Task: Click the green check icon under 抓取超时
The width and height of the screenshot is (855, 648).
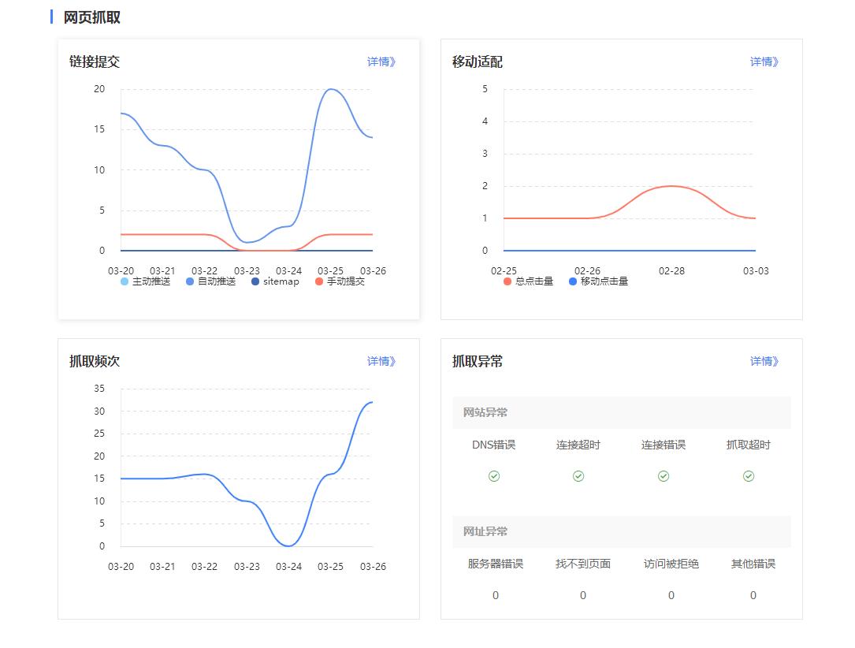Action: coord(749,476)
